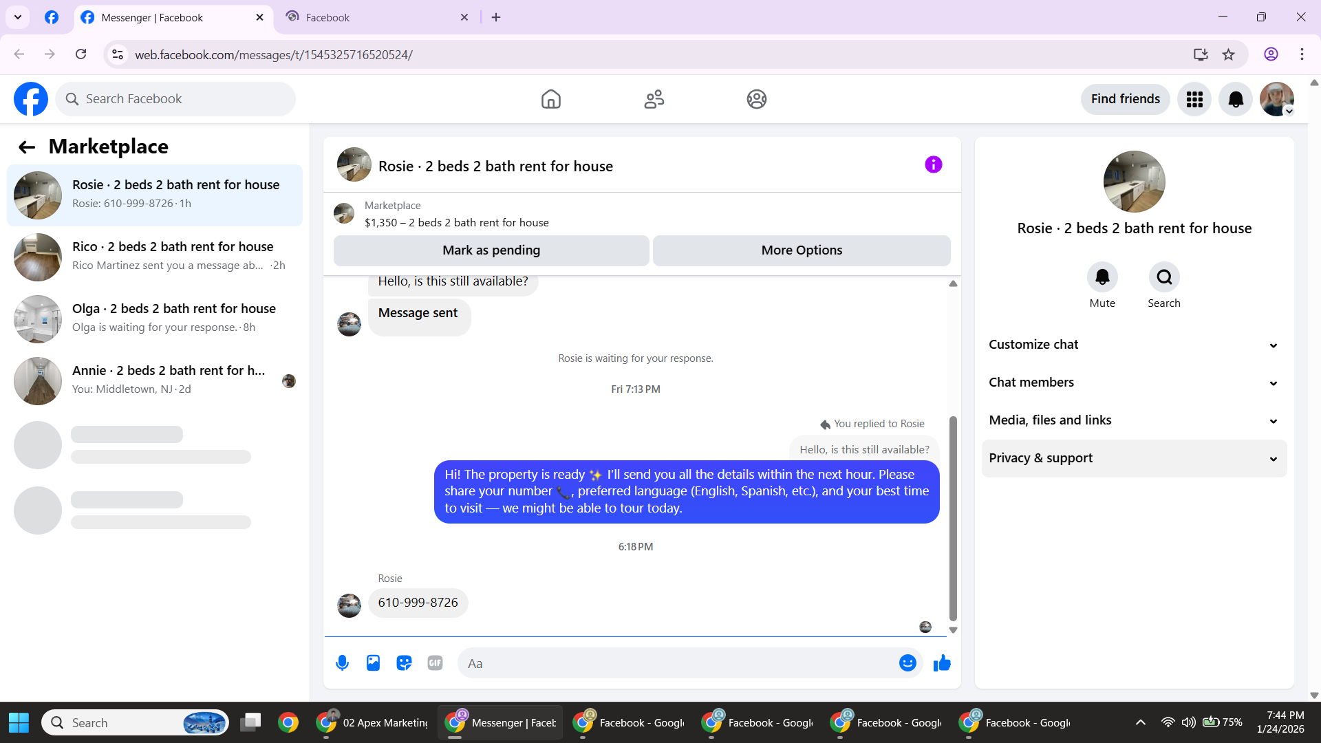Open the GIF picker icon
1321x743 pixels.
(435, 663)
